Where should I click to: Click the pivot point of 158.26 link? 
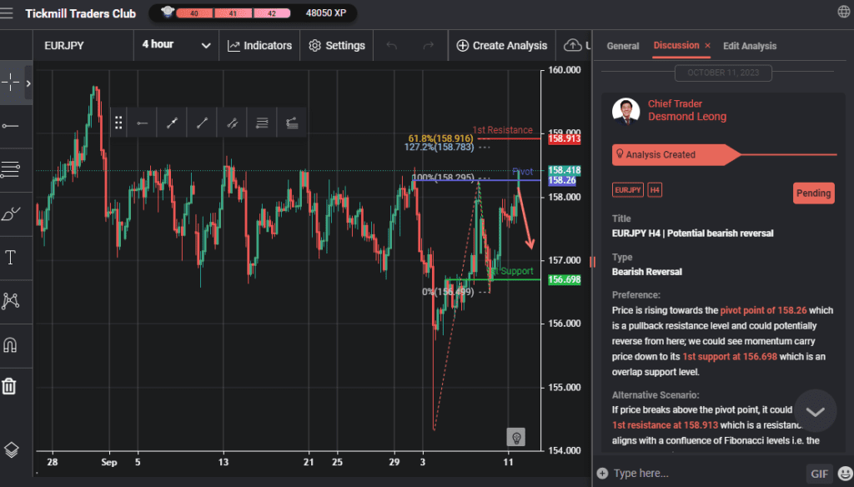click(x=763, y=310)
